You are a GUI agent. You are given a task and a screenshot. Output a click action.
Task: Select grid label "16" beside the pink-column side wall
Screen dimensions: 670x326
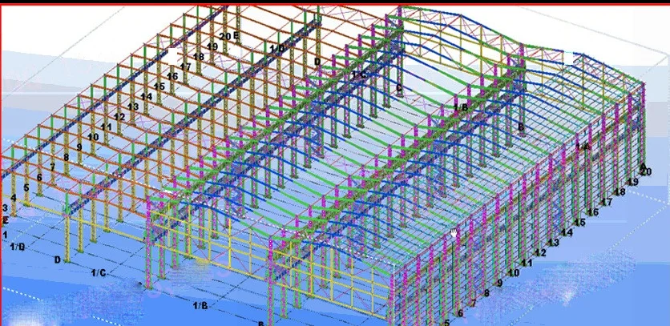pyautogui.click(x=592, y=212)
